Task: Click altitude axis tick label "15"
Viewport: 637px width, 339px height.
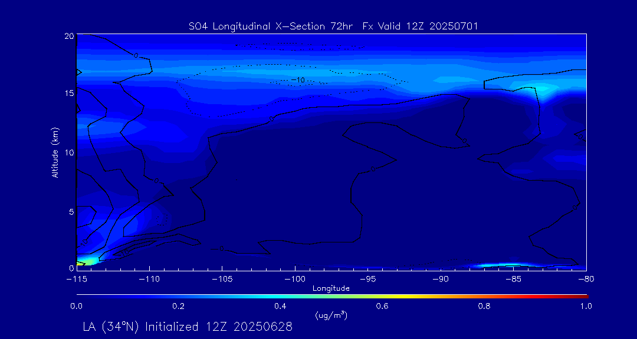Action: [69, 93]
